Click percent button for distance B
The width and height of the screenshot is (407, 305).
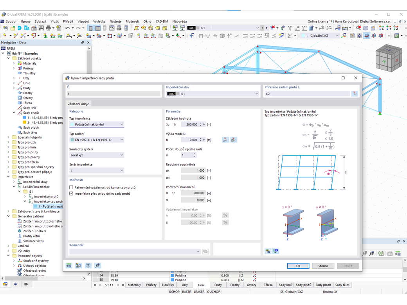pyautogui.click(x=225, y=222)
